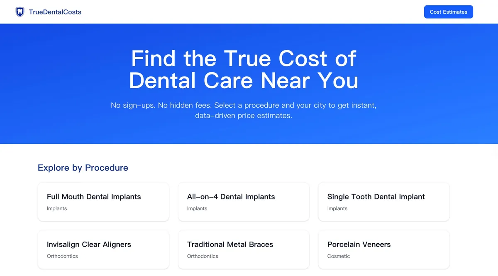The width and height of the screenshot is (498, 276).
Task: Click Orthodontics label under Traditional Metal Braces
Action: tap(203, 256)
